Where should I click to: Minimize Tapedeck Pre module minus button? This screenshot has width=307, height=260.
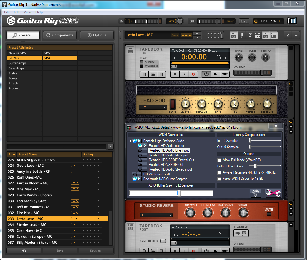coord(291,48)
